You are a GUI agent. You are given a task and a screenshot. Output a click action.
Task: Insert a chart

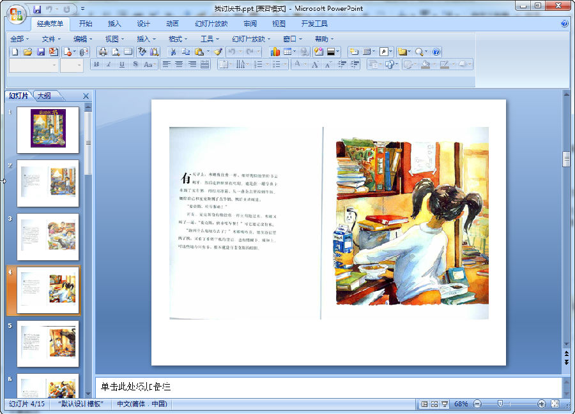click(275, 52)
